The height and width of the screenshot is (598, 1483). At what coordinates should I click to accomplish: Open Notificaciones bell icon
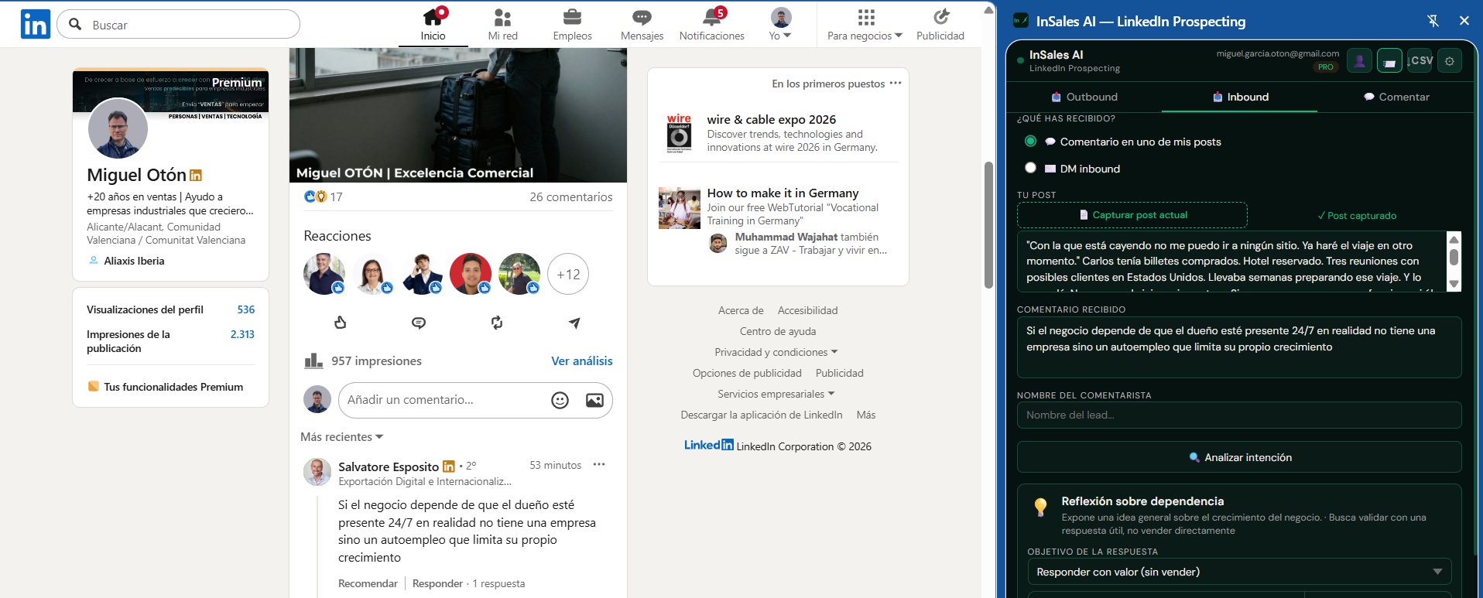coord(712,17)
